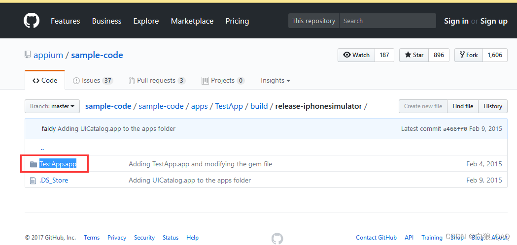
Task: Switch to the Code tab
Action: 45,80
